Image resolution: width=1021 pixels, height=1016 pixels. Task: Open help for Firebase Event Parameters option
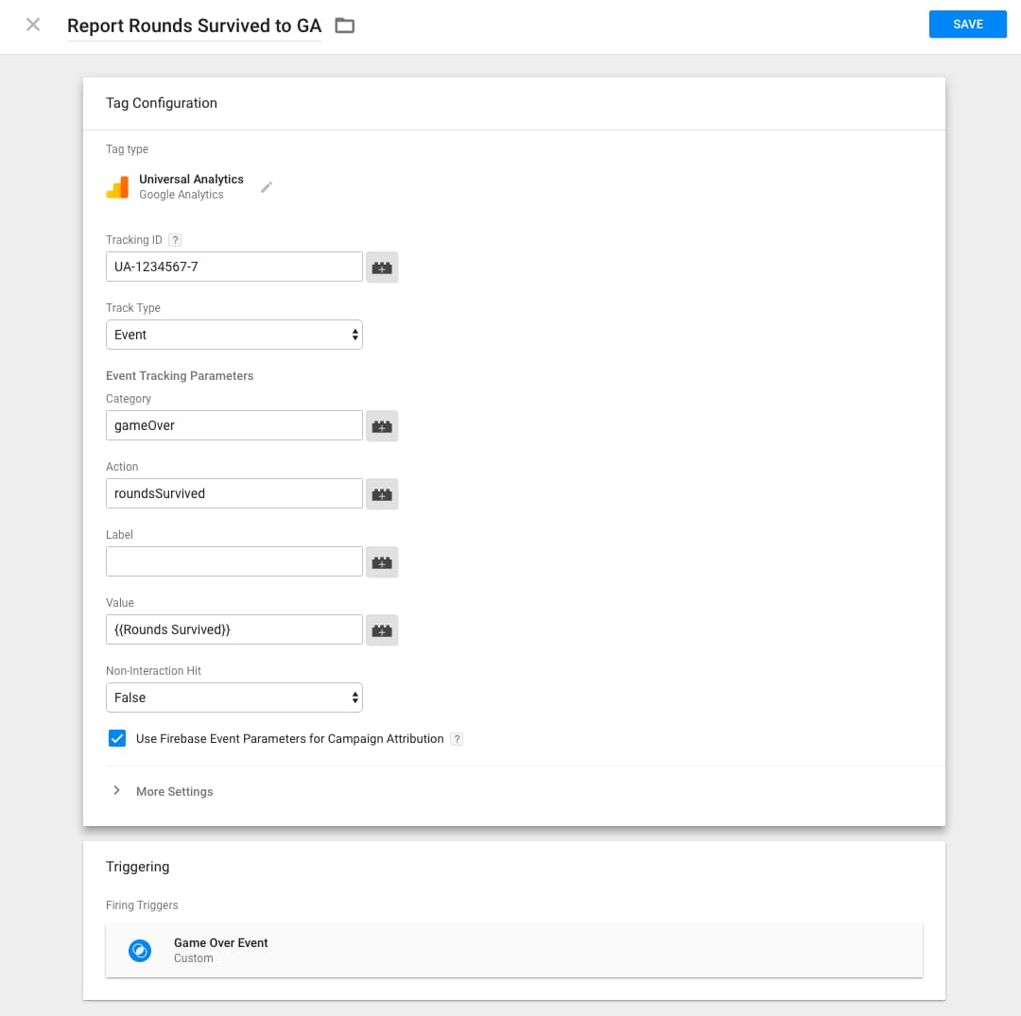point(458,739)
